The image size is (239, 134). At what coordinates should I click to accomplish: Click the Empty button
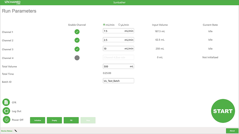click(54, 120)
